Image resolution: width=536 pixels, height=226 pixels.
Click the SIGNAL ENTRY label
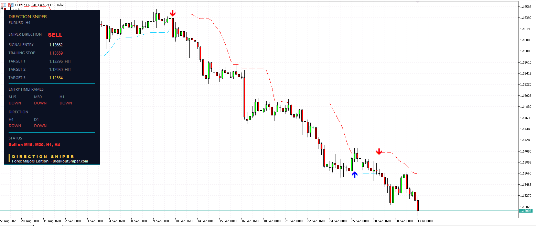[x=21, y=45]
